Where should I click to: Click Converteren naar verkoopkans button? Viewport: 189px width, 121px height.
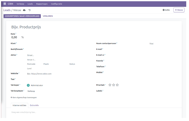[22, 16]
